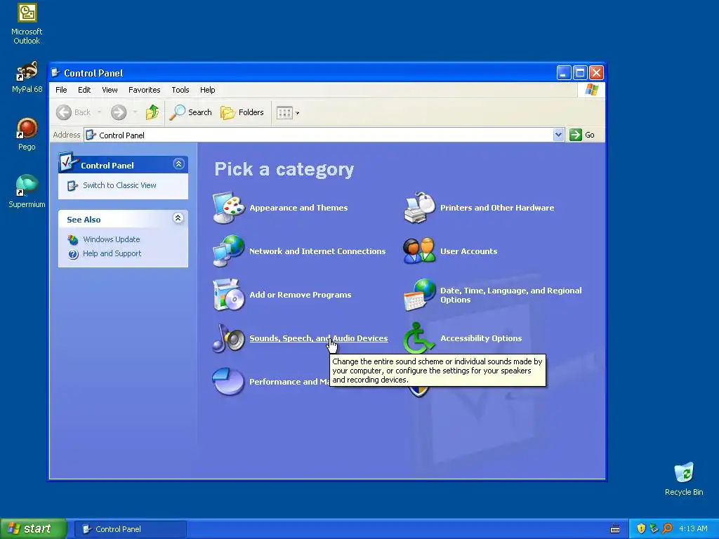Click the Go button beside address bar
The width and height of the screenshot is (719, 539).
(582, 135)
